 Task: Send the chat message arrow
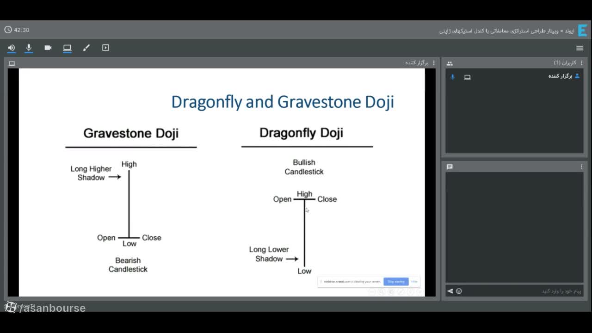click(x=450, y=291)
